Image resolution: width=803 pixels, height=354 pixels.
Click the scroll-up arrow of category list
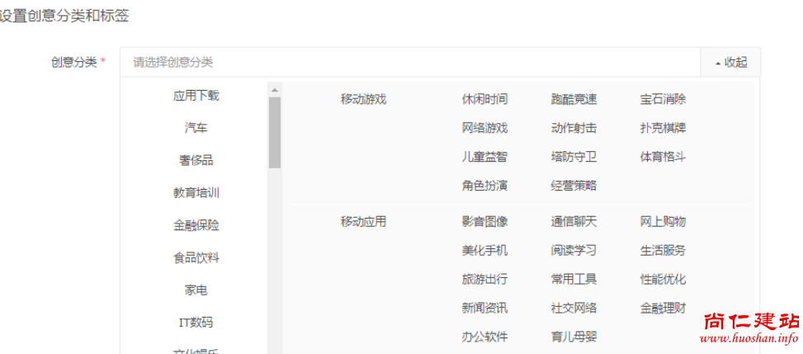[x=275, y=90]
